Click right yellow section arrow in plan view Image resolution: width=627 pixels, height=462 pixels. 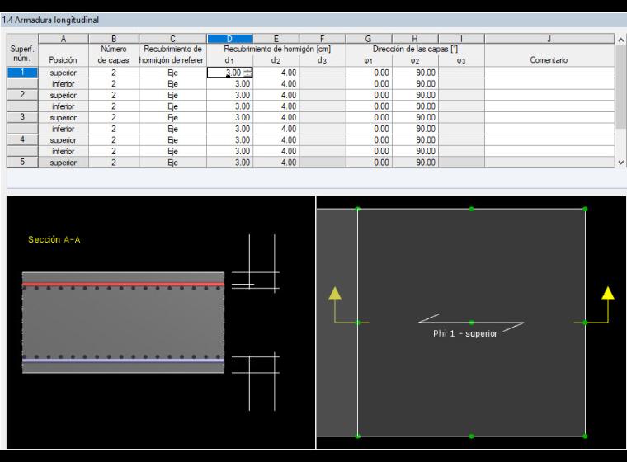(x=608, y=293)
